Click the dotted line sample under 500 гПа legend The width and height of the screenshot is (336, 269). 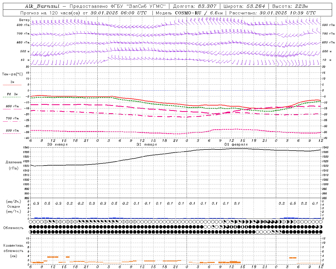(x=12, y=133)
